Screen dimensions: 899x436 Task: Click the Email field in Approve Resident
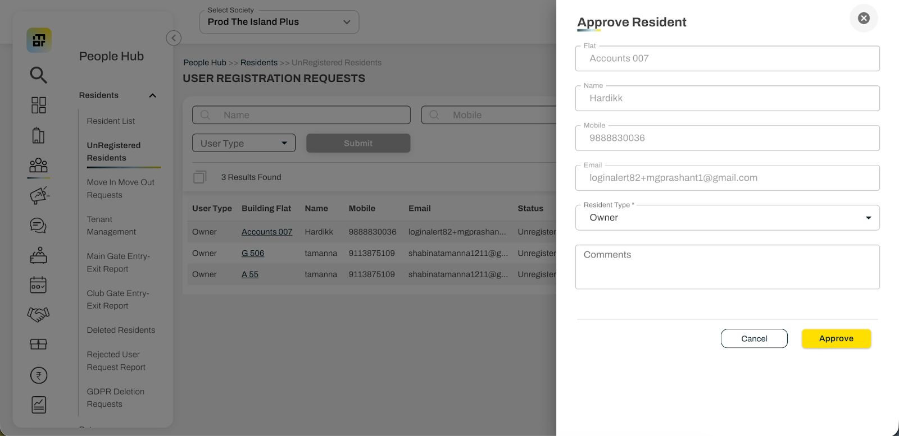(x=728, y=178)
